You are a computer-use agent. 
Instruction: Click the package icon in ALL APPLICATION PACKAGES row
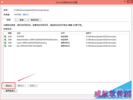tap(5, 46)
